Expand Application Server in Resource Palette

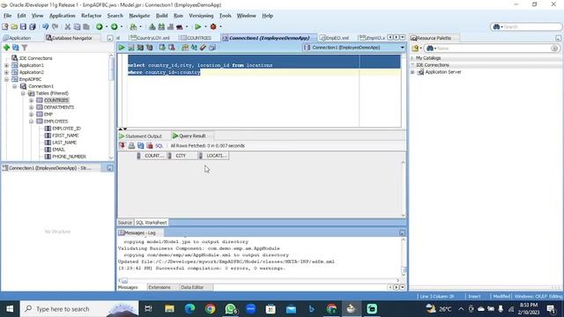pyautogui.click(x=412, y=72)
